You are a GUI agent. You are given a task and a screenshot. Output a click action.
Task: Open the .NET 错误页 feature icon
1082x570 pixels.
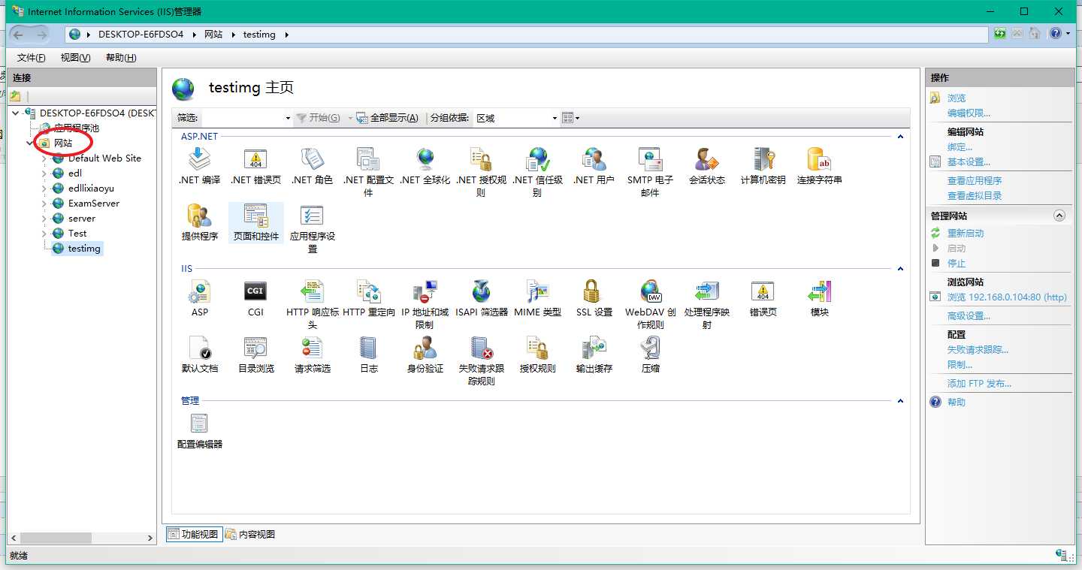(x=255, y=167)
